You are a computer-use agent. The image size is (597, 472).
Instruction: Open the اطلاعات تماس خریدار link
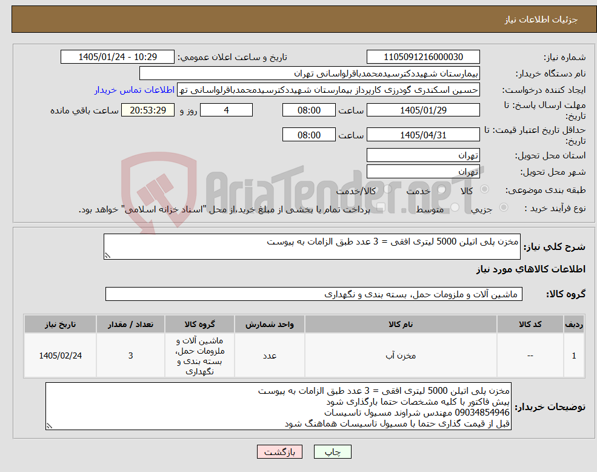(135, 90)
